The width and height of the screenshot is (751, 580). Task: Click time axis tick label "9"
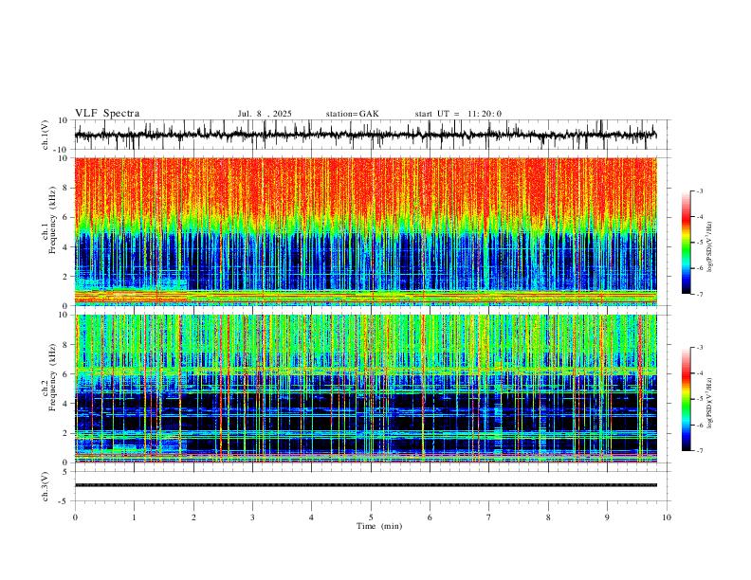[607, 517]
